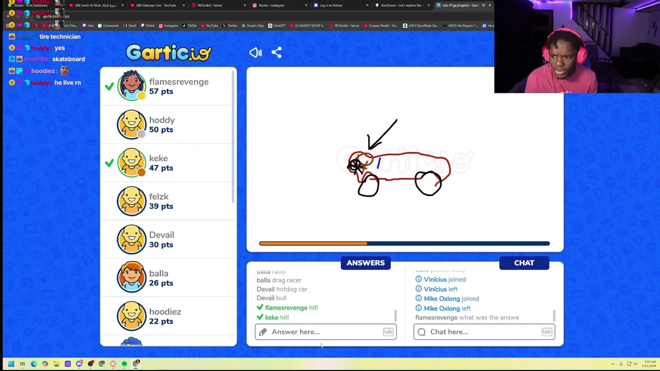Image resolution: width=660 pixels, height=371 pixels.
Task: Click the 'flamesrevenge hit!' answer entry
Action: pos(287,308)
